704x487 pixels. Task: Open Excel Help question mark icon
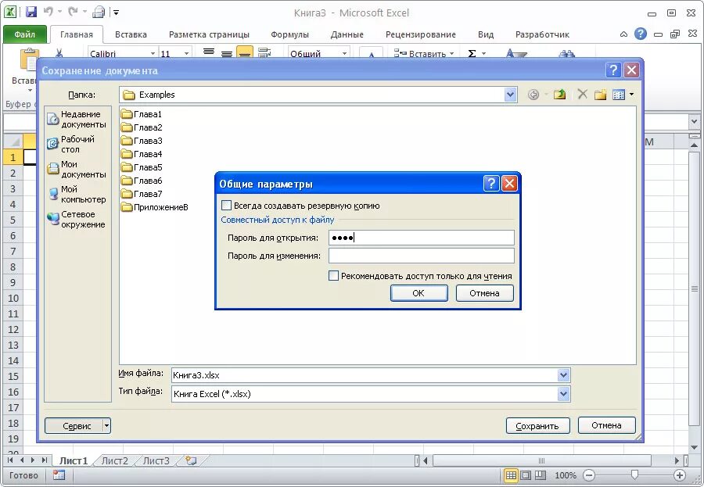640,34
